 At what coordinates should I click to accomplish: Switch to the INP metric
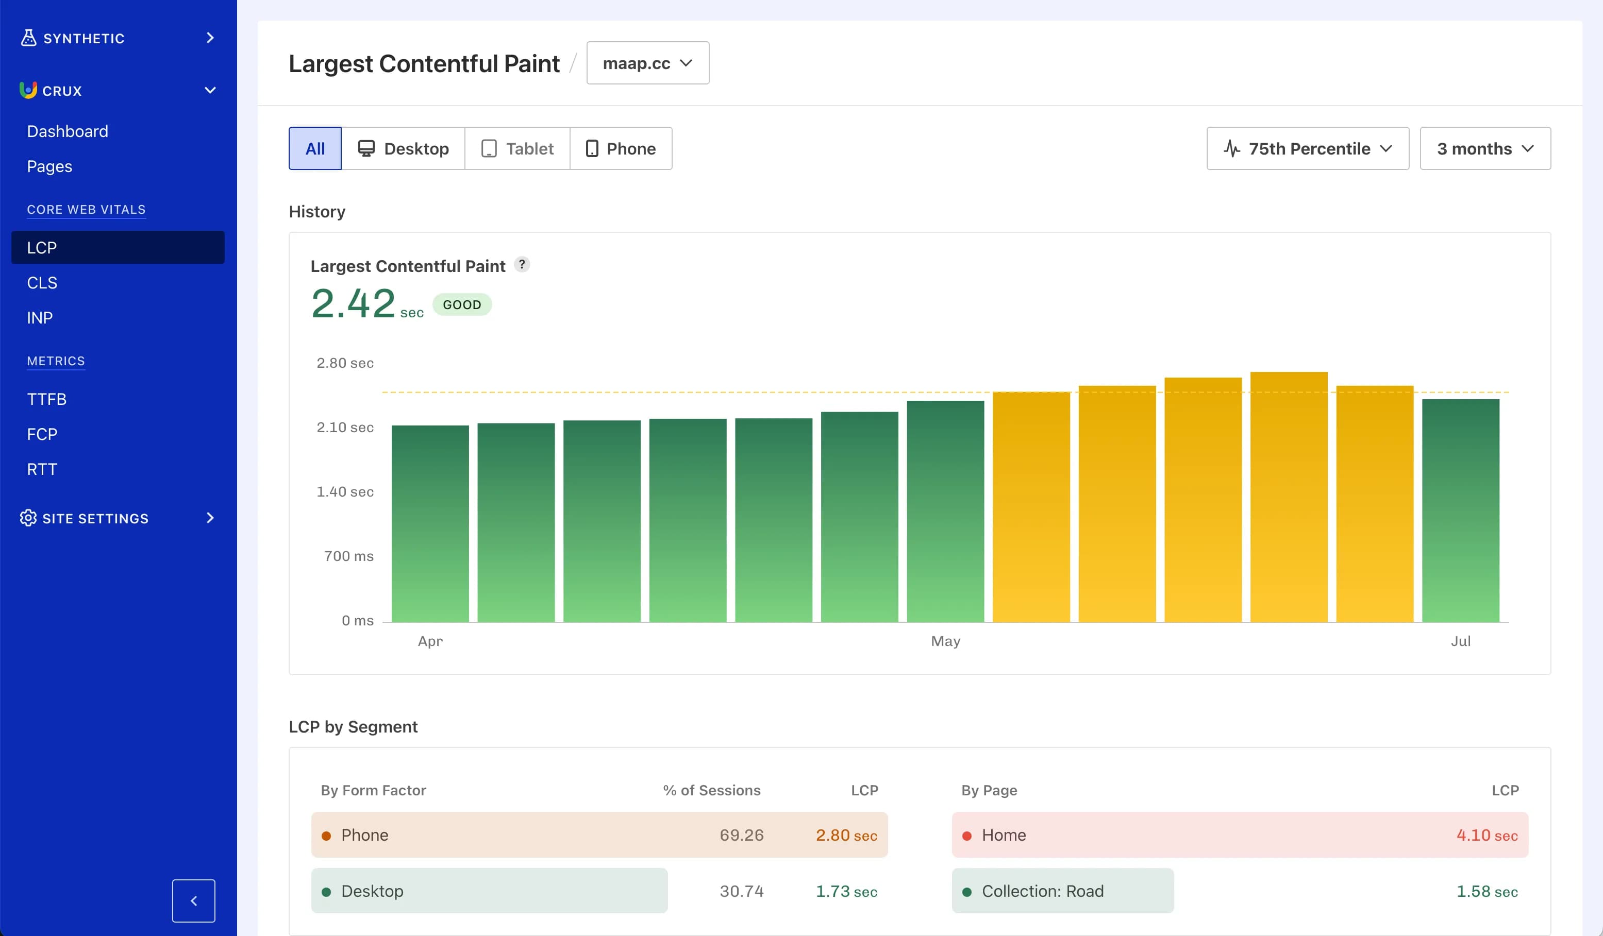click(x=40, y=317)
